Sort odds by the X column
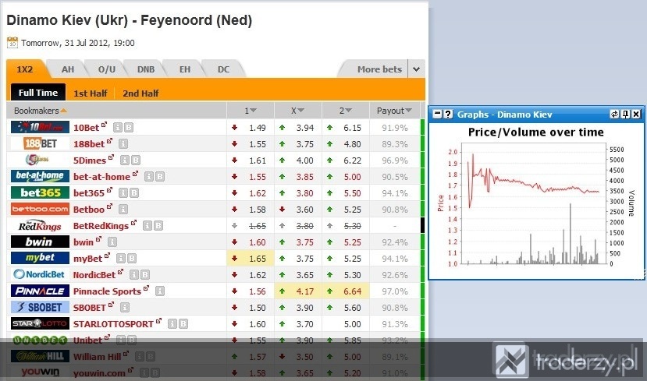 [x=297, y=111]
